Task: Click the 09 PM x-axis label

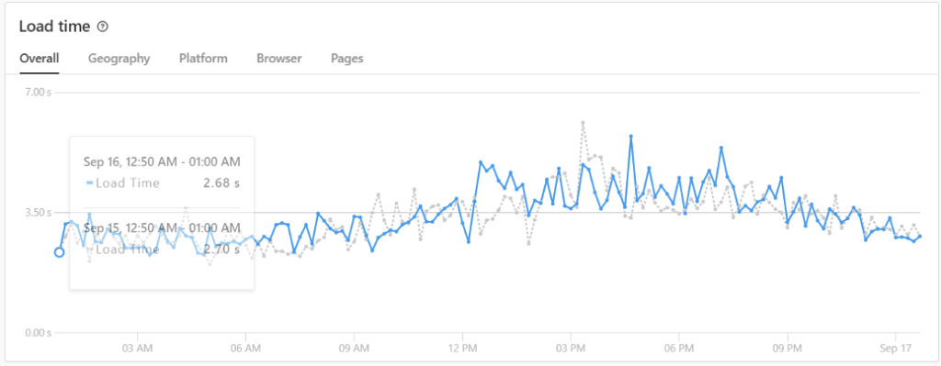Action: [x=788, y=349]
